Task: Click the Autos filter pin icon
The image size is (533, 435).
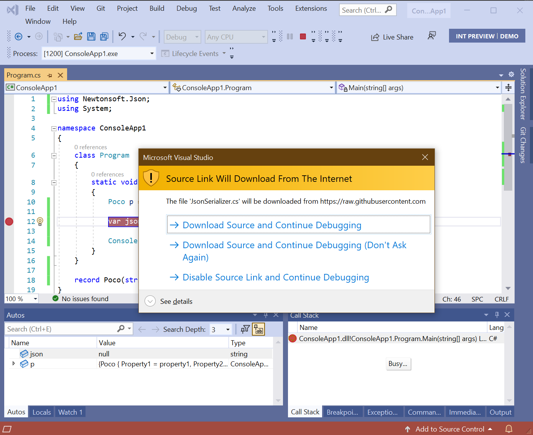Action: point(245,329)
